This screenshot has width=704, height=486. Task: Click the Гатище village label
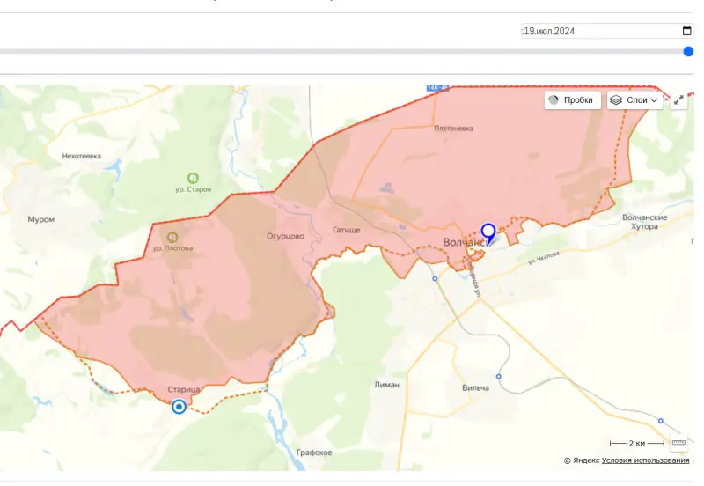347,230
